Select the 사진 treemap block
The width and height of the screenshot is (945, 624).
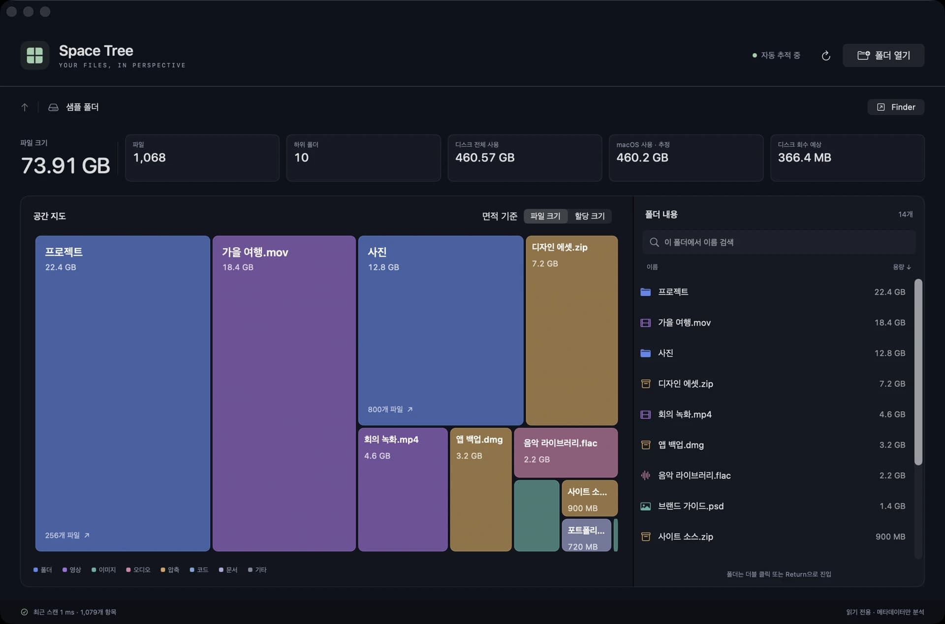click(x=441, y=330)
